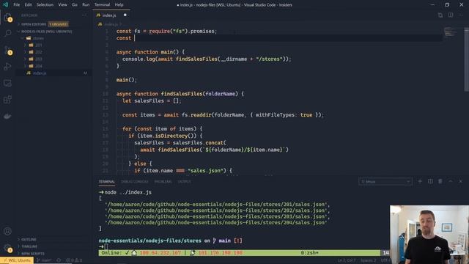
Task: Click the errors and warnings count in status bar
Action: [74, 260]
